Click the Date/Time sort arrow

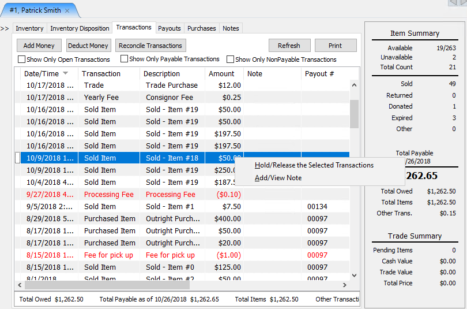tap(66, 73)
